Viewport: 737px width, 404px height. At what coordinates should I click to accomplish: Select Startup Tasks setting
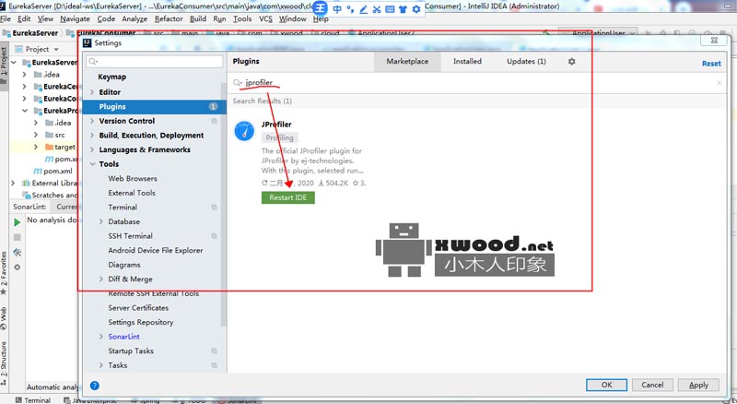131,351
